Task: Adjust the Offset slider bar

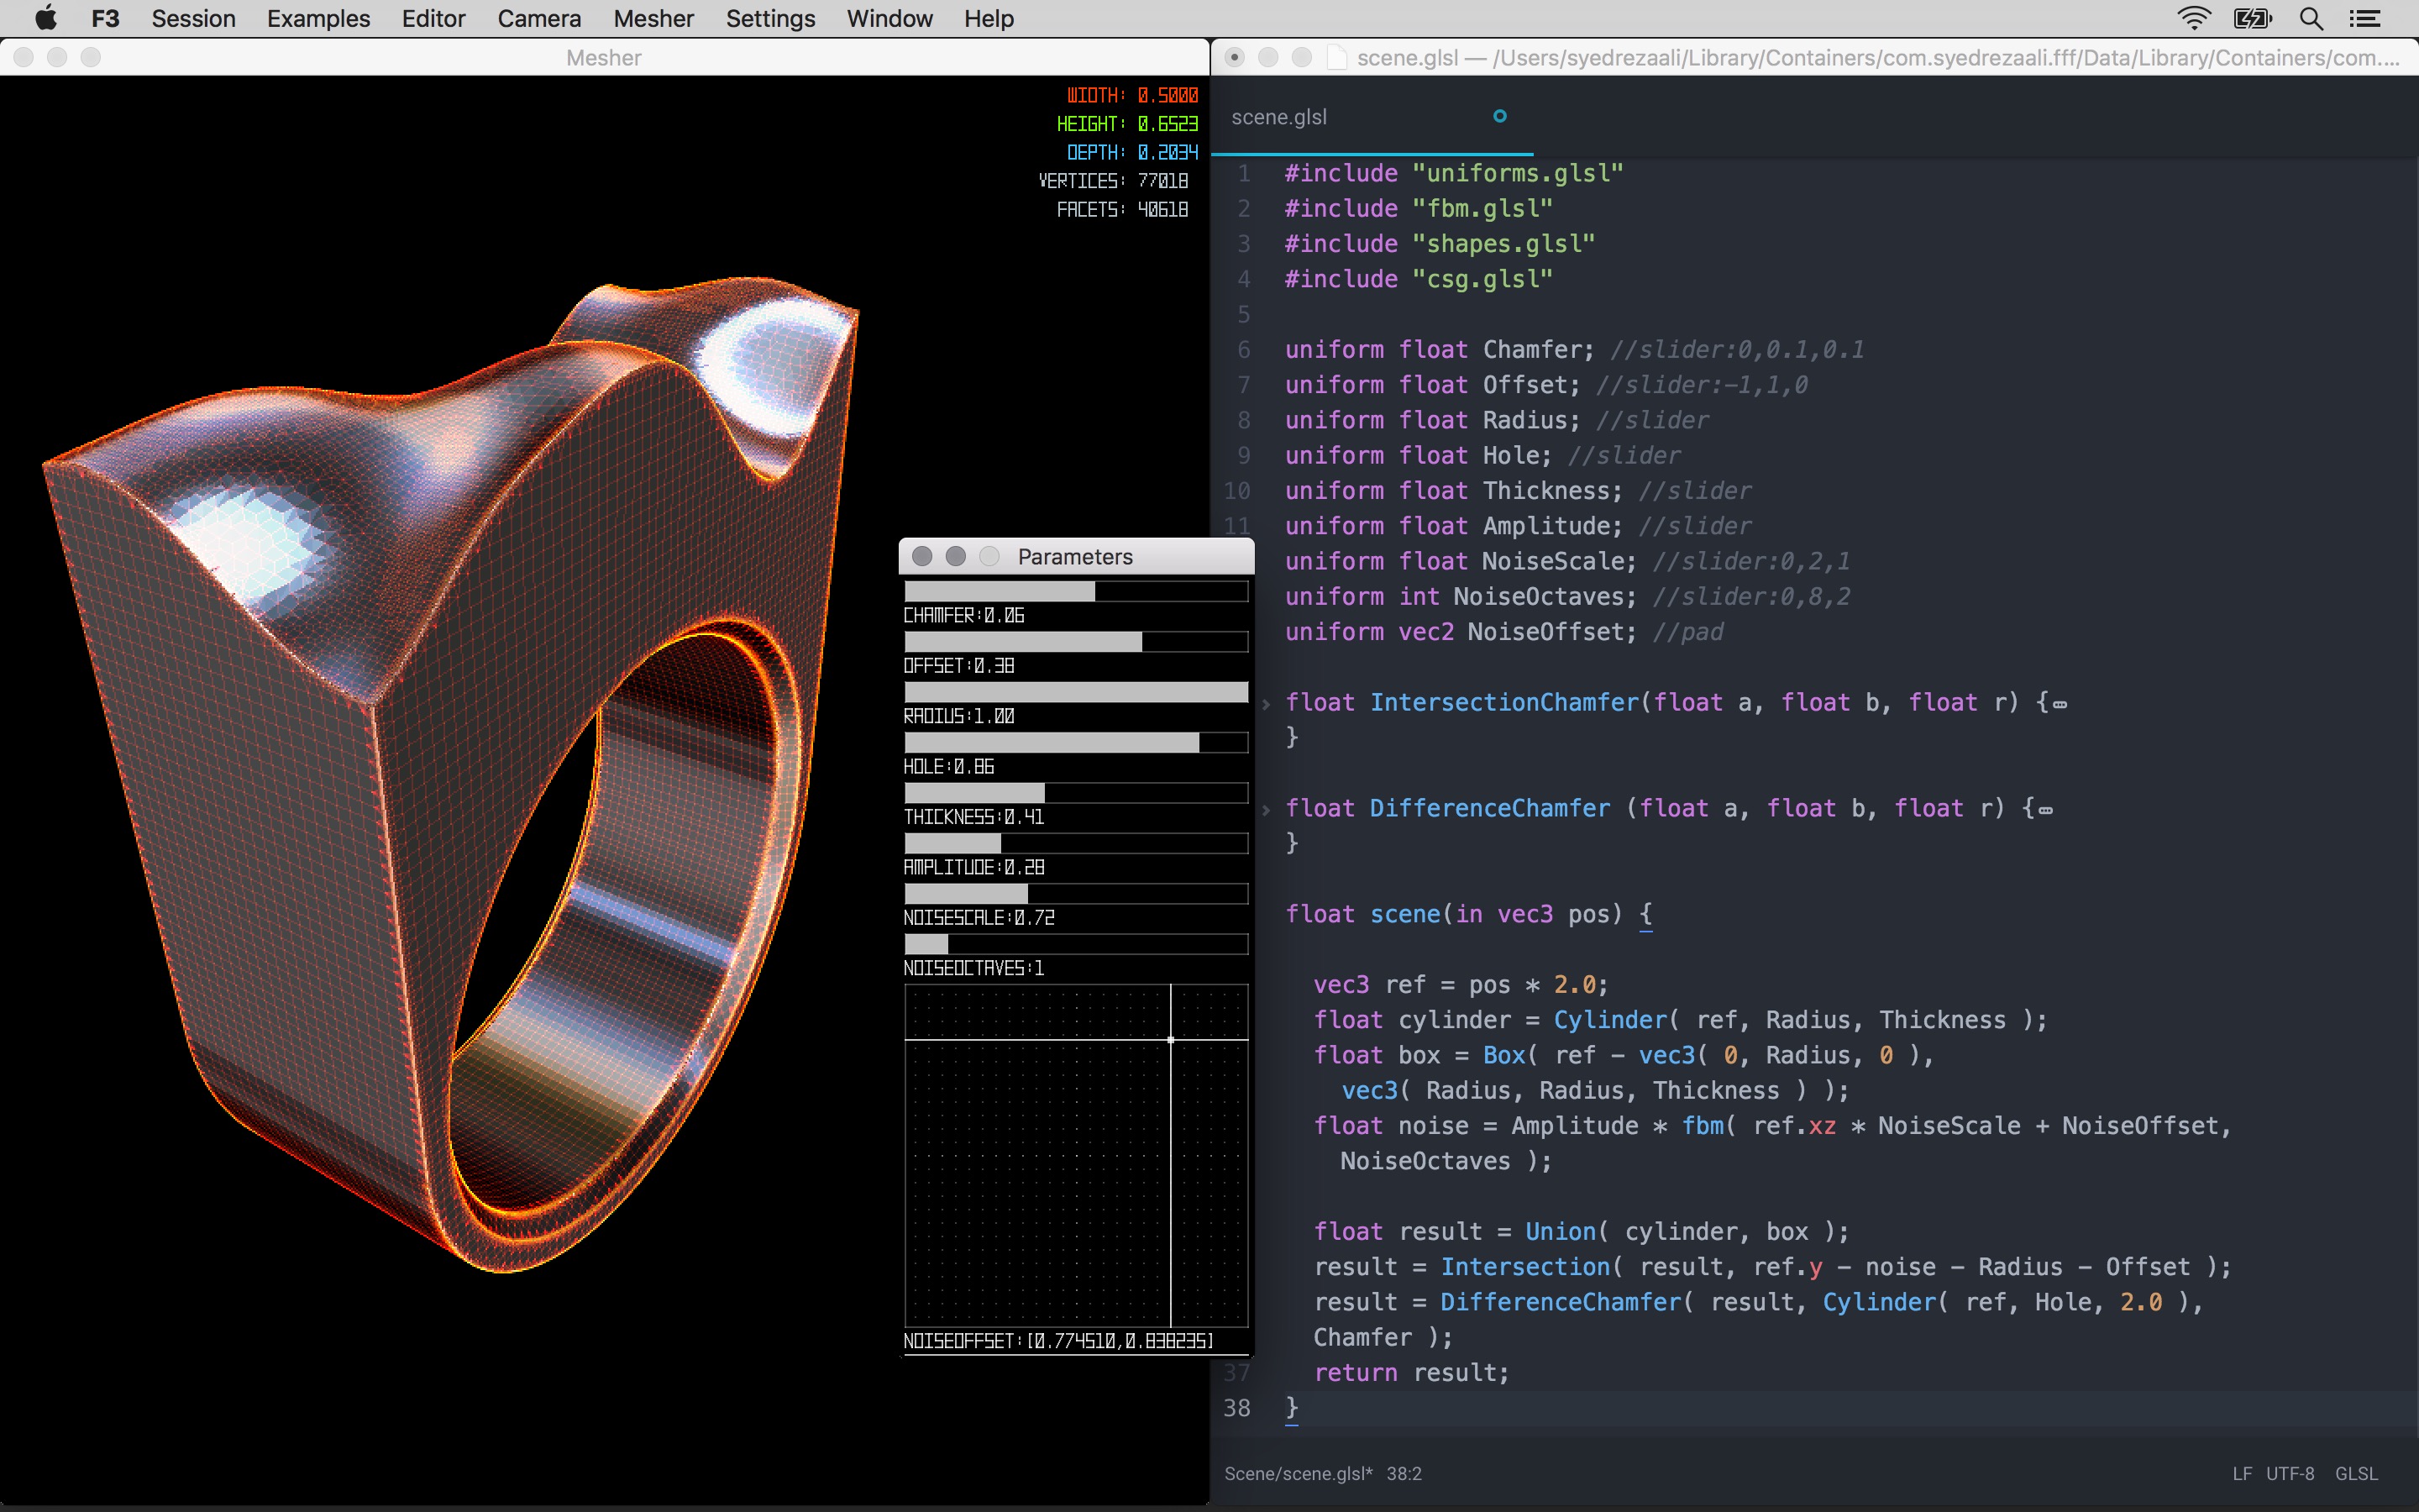Action: (1076, 642)
